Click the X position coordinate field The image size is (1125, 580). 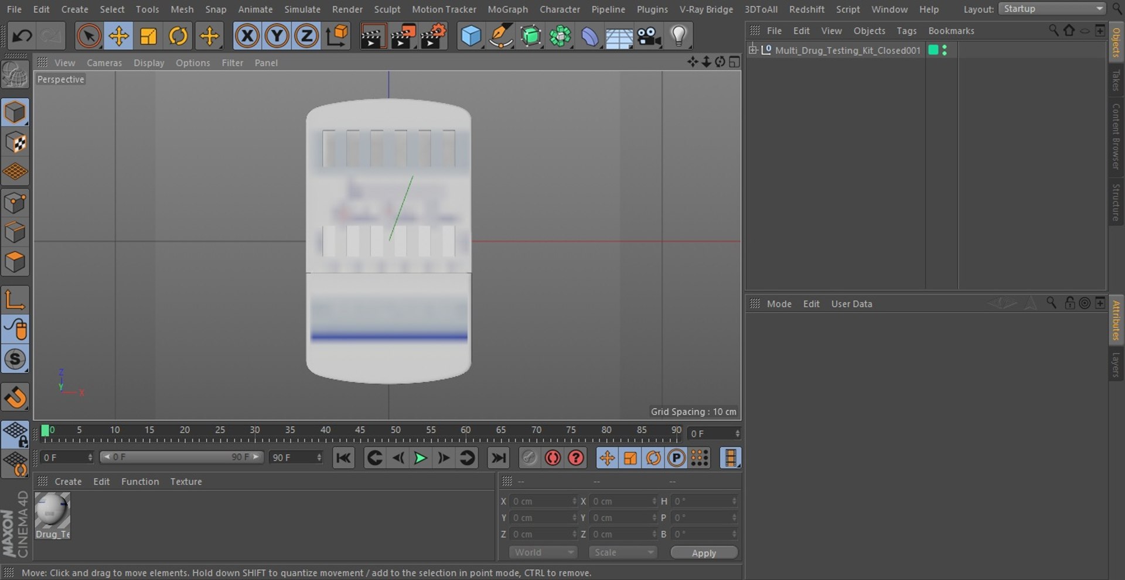coord(544,502)
